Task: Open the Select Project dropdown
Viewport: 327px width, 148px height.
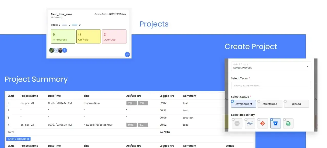Action: tap(271, 66)
